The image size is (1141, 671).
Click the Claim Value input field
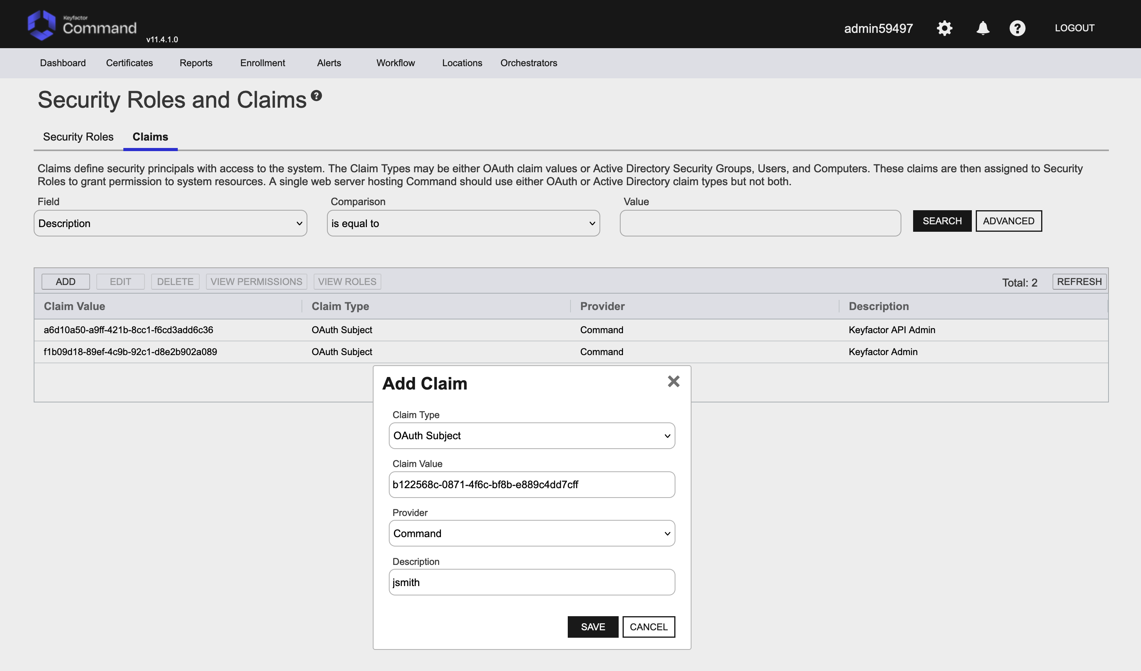pos(532,485)
